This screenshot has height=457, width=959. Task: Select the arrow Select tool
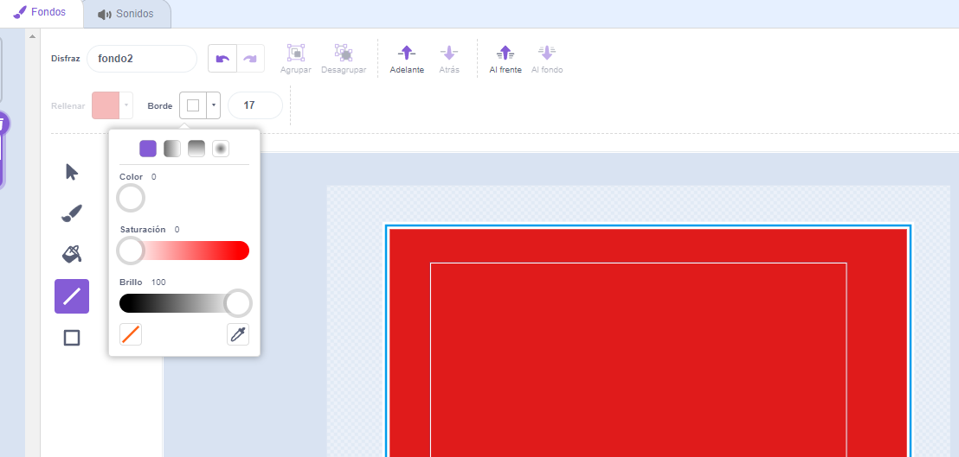pos(72,172)
